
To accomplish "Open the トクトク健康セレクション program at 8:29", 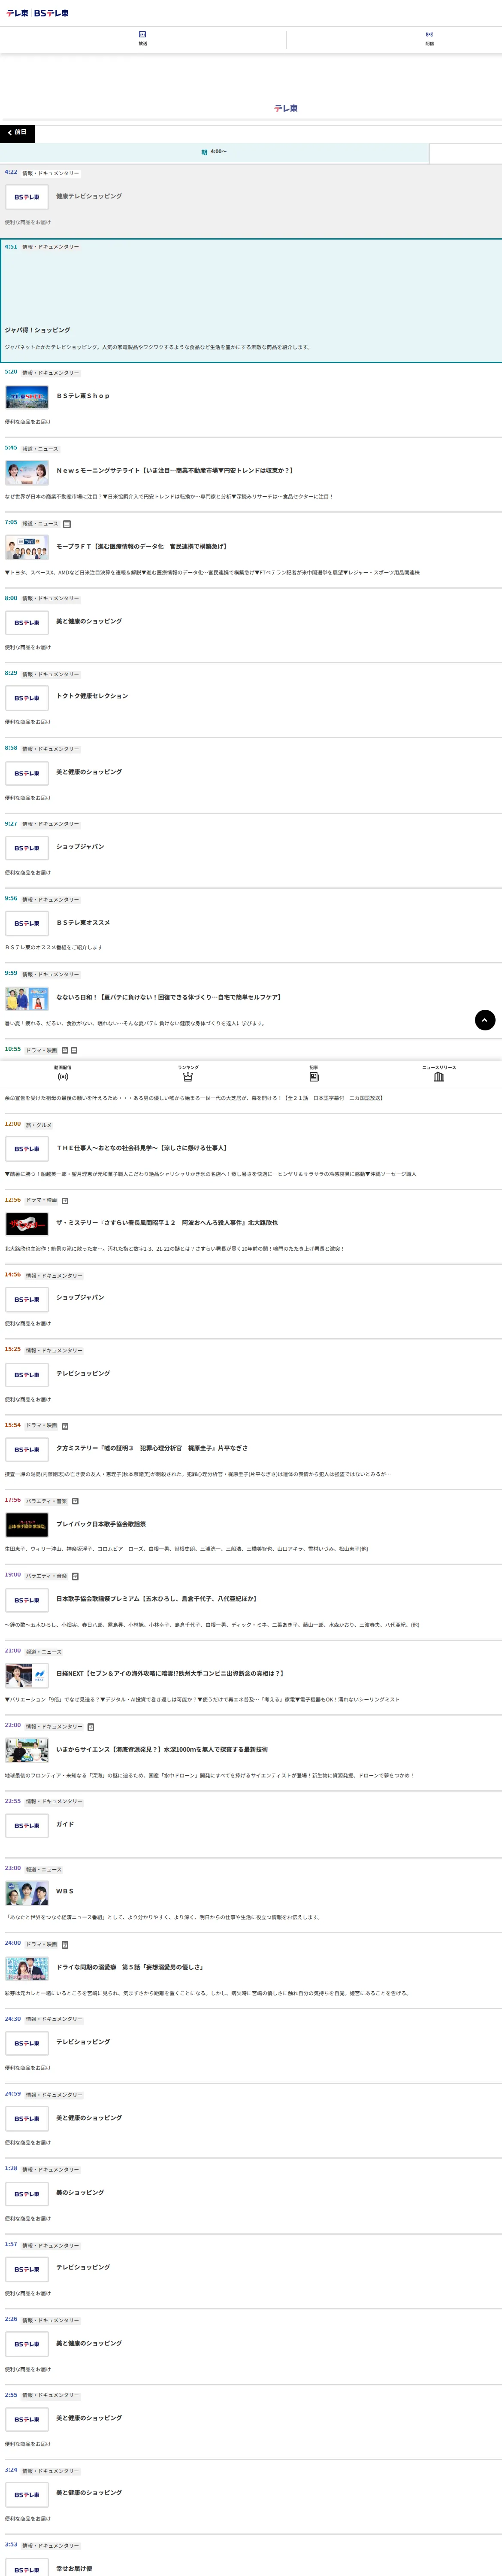I will [x=251, y=700].
